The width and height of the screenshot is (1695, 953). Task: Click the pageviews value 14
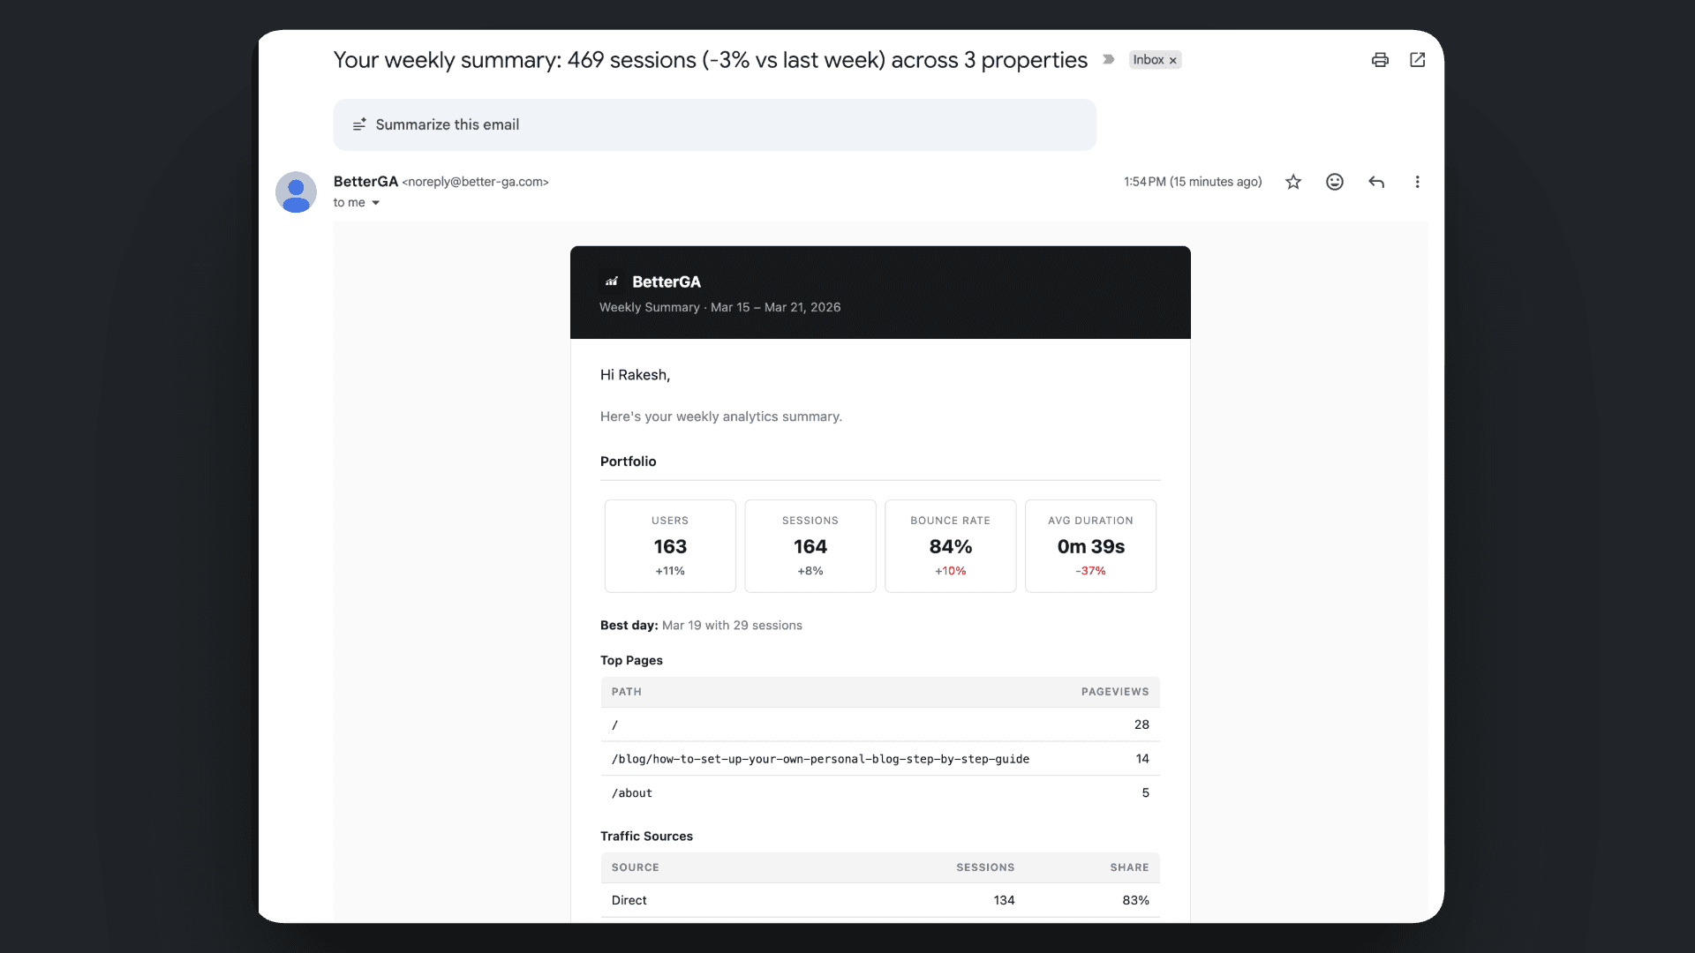1142,759
